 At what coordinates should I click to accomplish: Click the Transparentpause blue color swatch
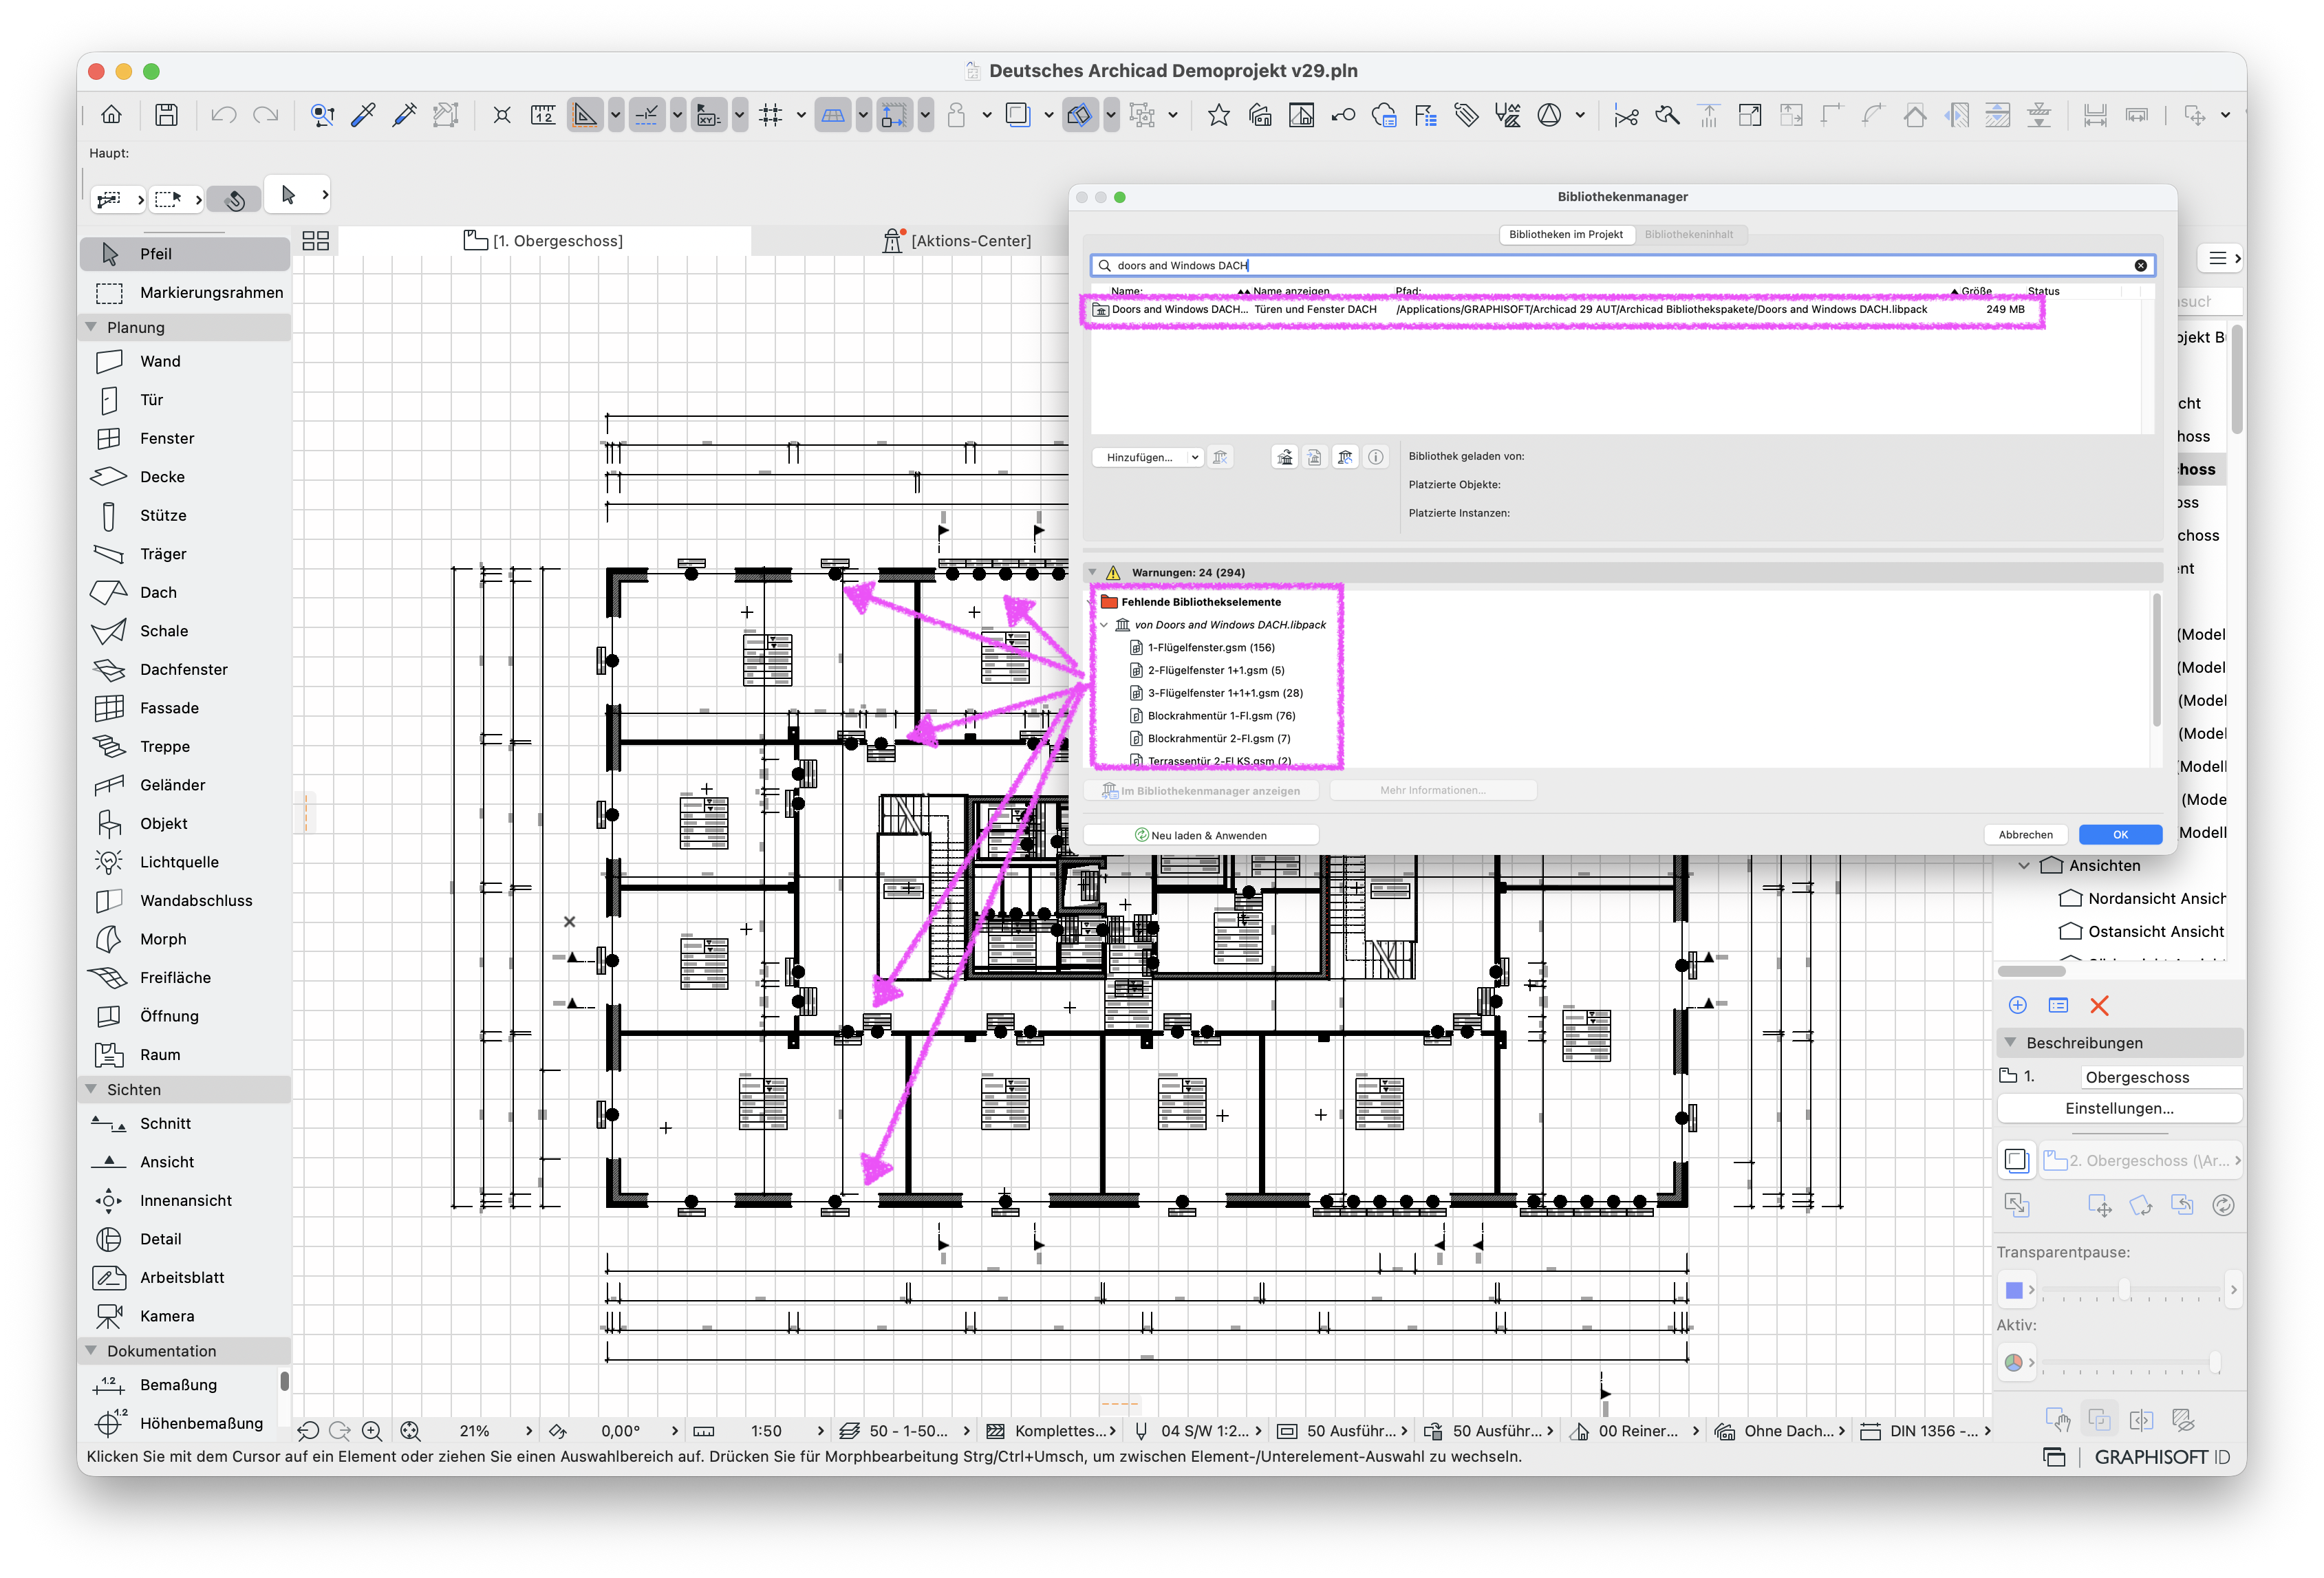coord(2014,1290)
